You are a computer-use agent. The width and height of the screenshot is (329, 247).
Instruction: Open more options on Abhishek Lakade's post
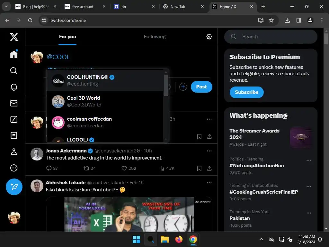[x=209, y=183]
